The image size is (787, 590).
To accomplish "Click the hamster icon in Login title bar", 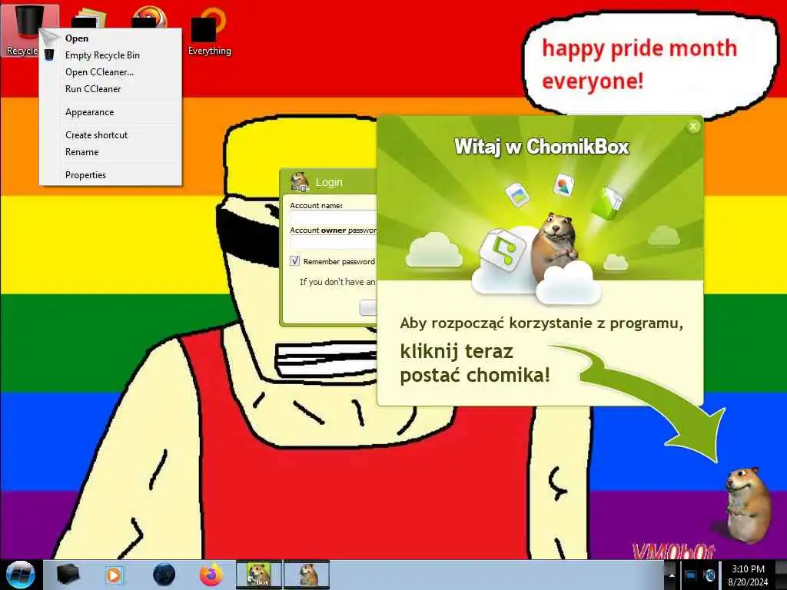I will pyautogui.click(x=300, y=181).
